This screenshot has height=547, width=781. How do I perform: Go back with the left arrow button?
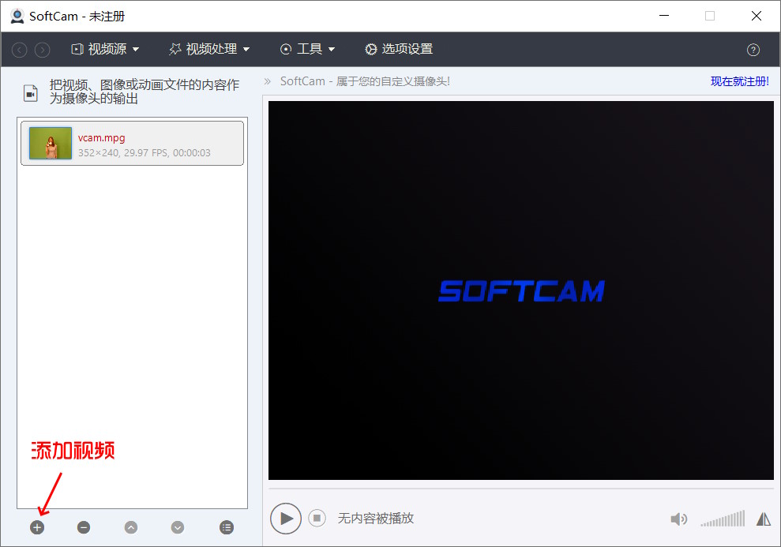point(19,50)
